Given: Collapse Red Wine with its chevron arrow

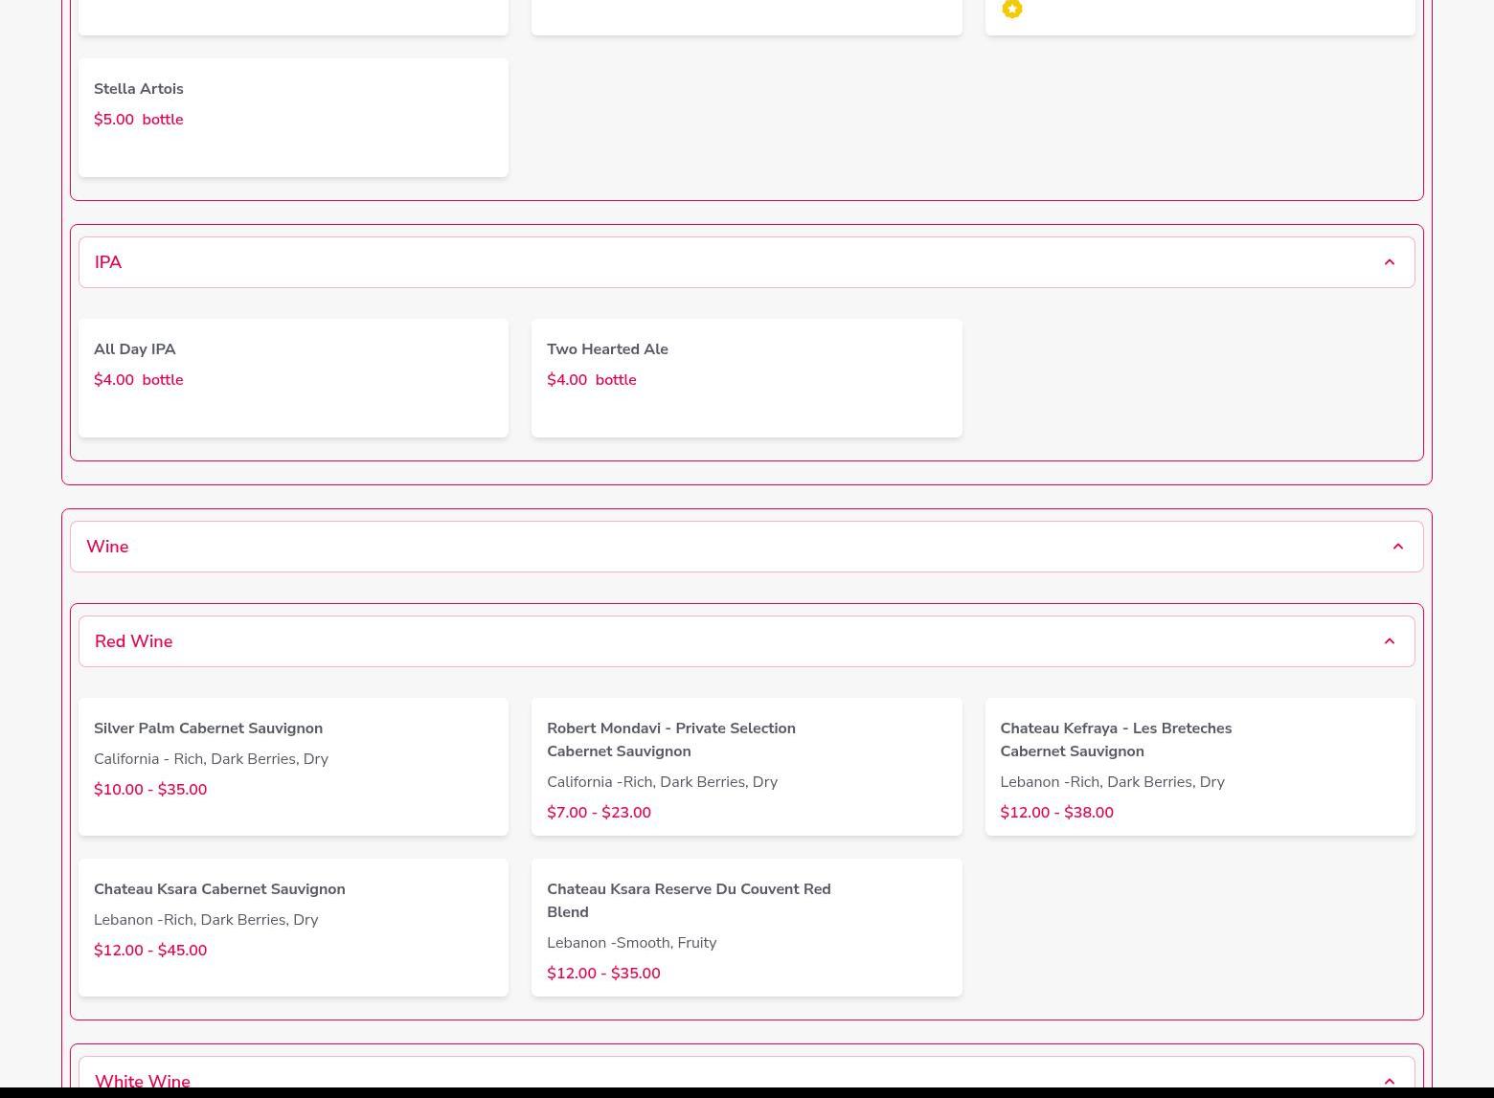Looking at the screenshot, I should coord(1389,641).
